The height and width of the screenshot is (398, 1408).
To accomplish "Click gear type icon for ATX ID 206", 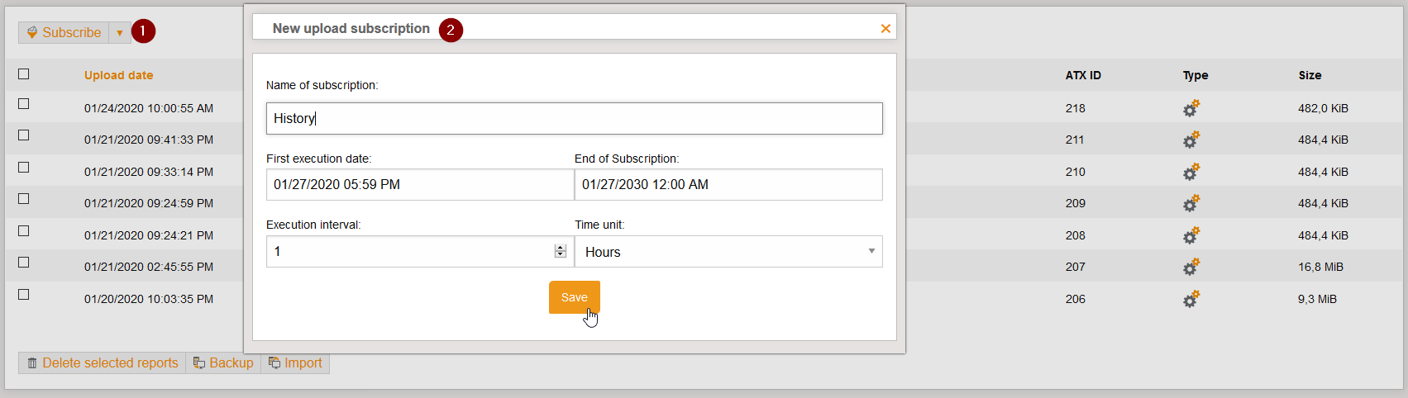I will tap(1191, 299).
